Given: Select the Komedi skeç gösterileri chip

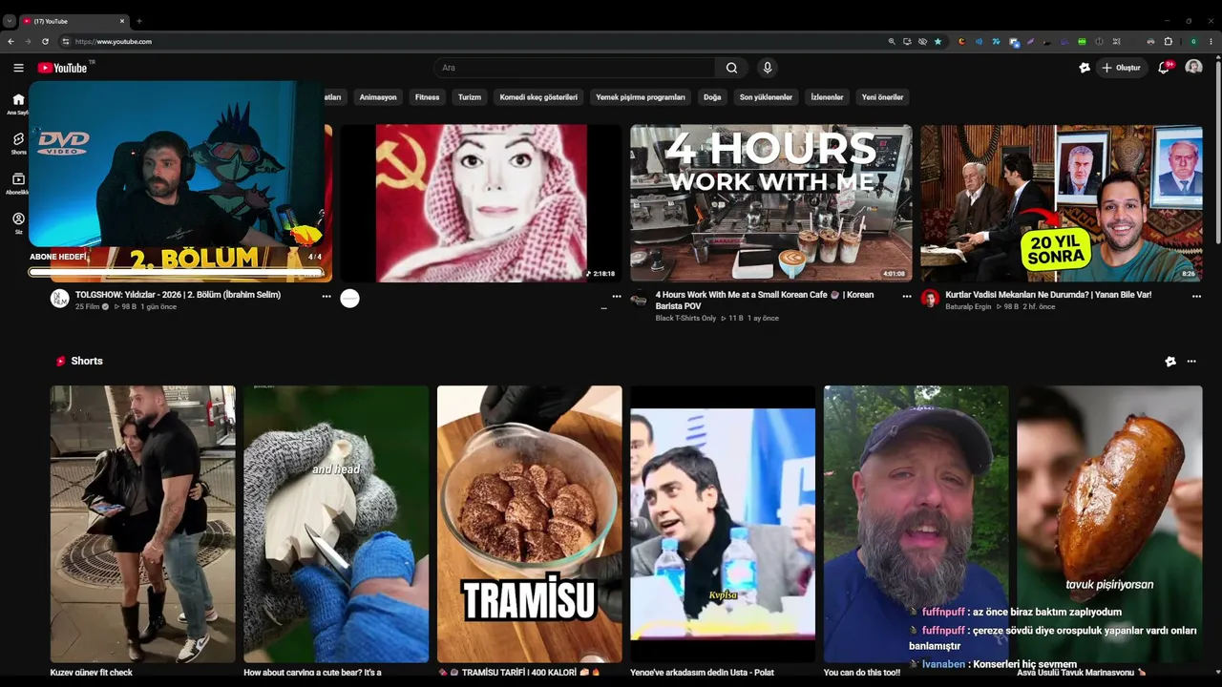Looking at the screenshot, I should coord(538,97).
